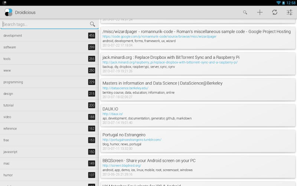Viewport: 297px width, 186px height.
Task: Open the portugalnoestrangeiro.tumblr.com link
Action: [x=132, y=140]
